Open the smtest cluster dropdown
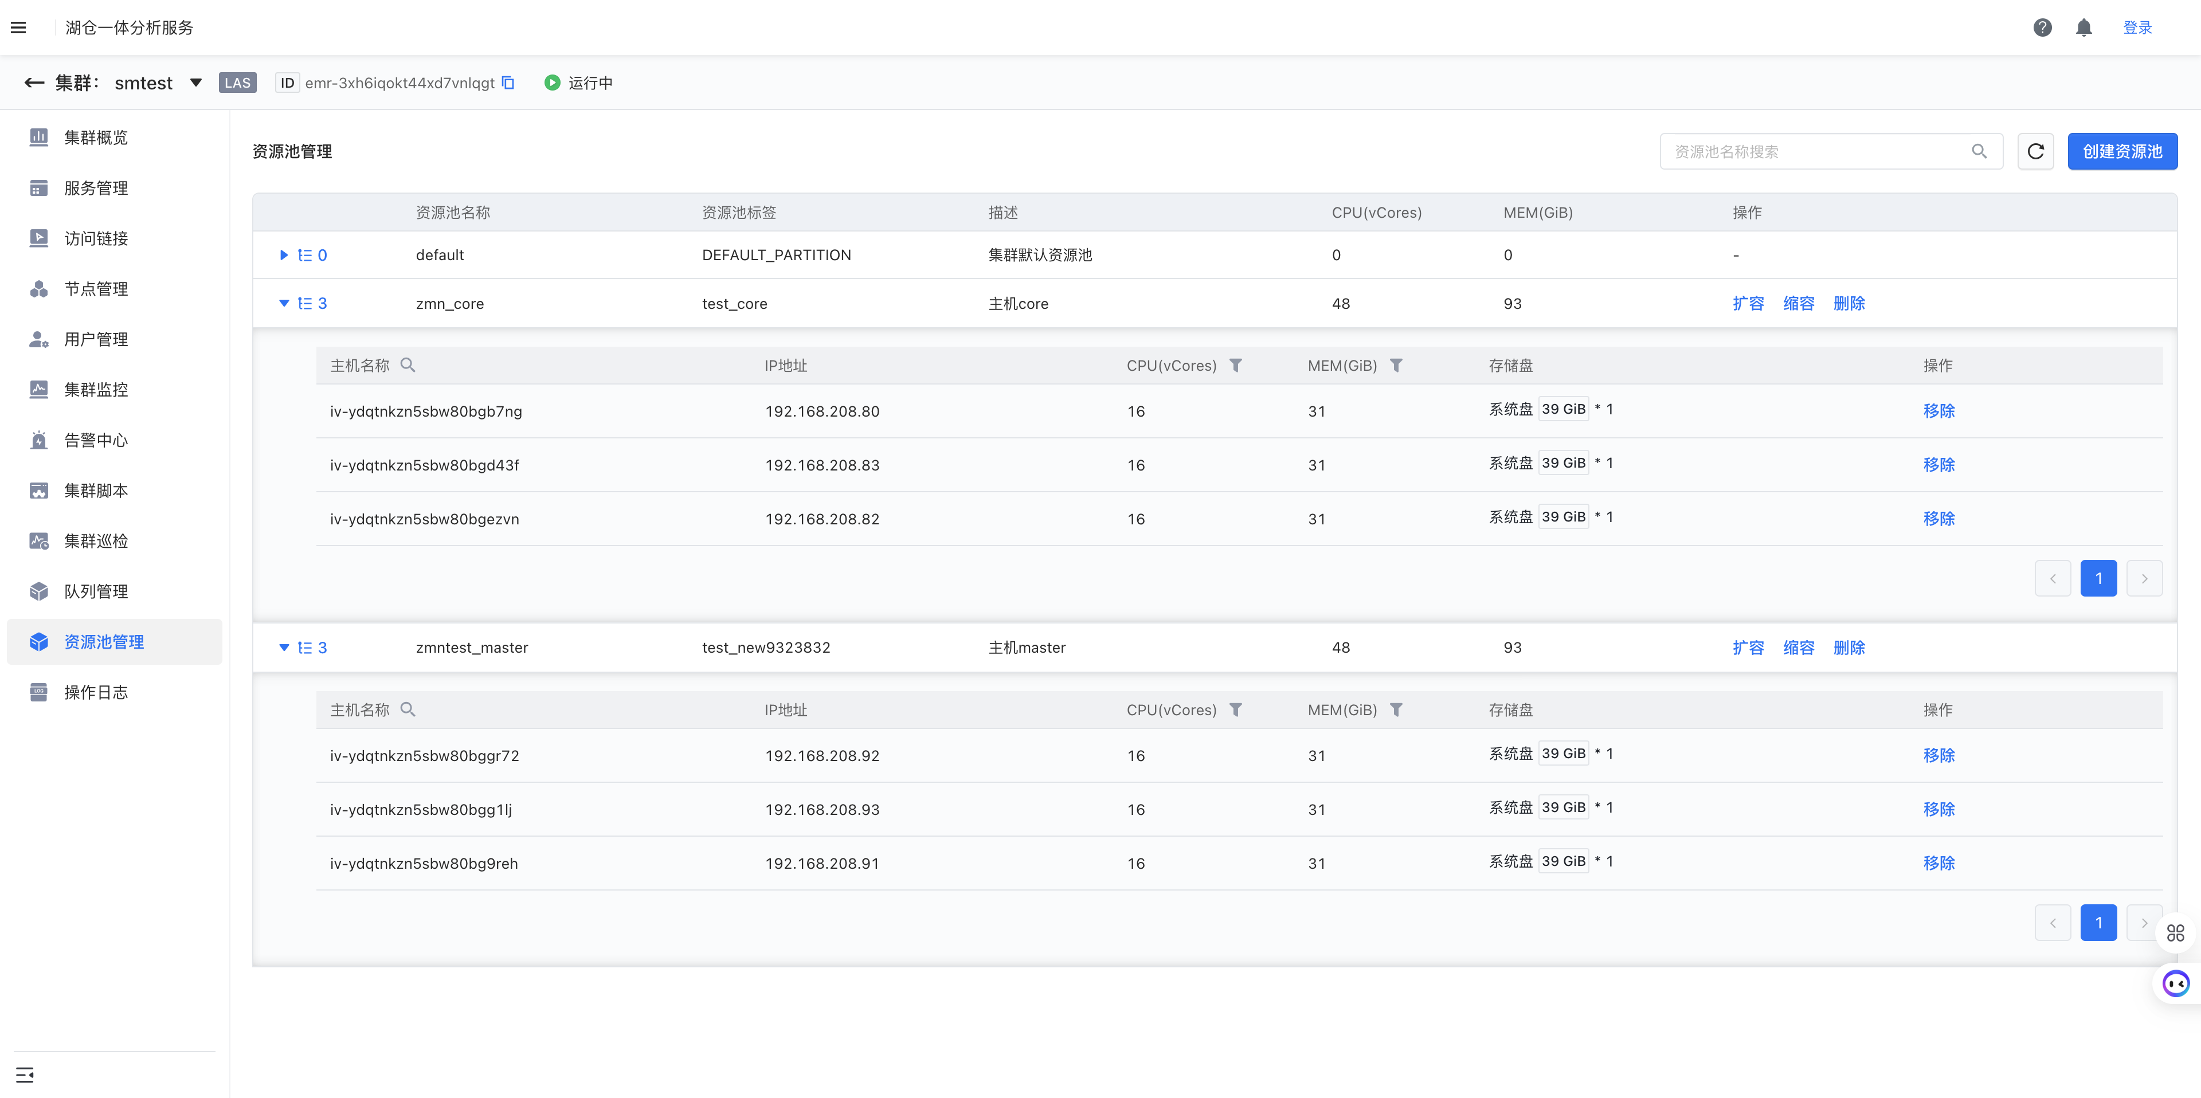Image resolution: width=2201 pixels, height=1098 pixels. (195, 83)
